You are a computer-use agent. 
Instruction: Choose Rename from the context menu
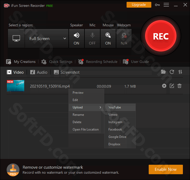[x=86, y=115]
